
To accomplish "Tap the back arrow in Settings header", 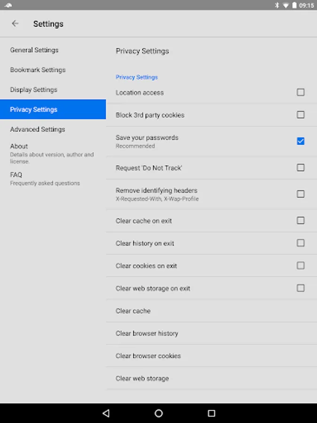I will (x=15, y=23).
